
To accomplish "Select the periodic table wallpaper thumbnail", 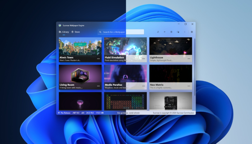I will click(x=125, y=101).
